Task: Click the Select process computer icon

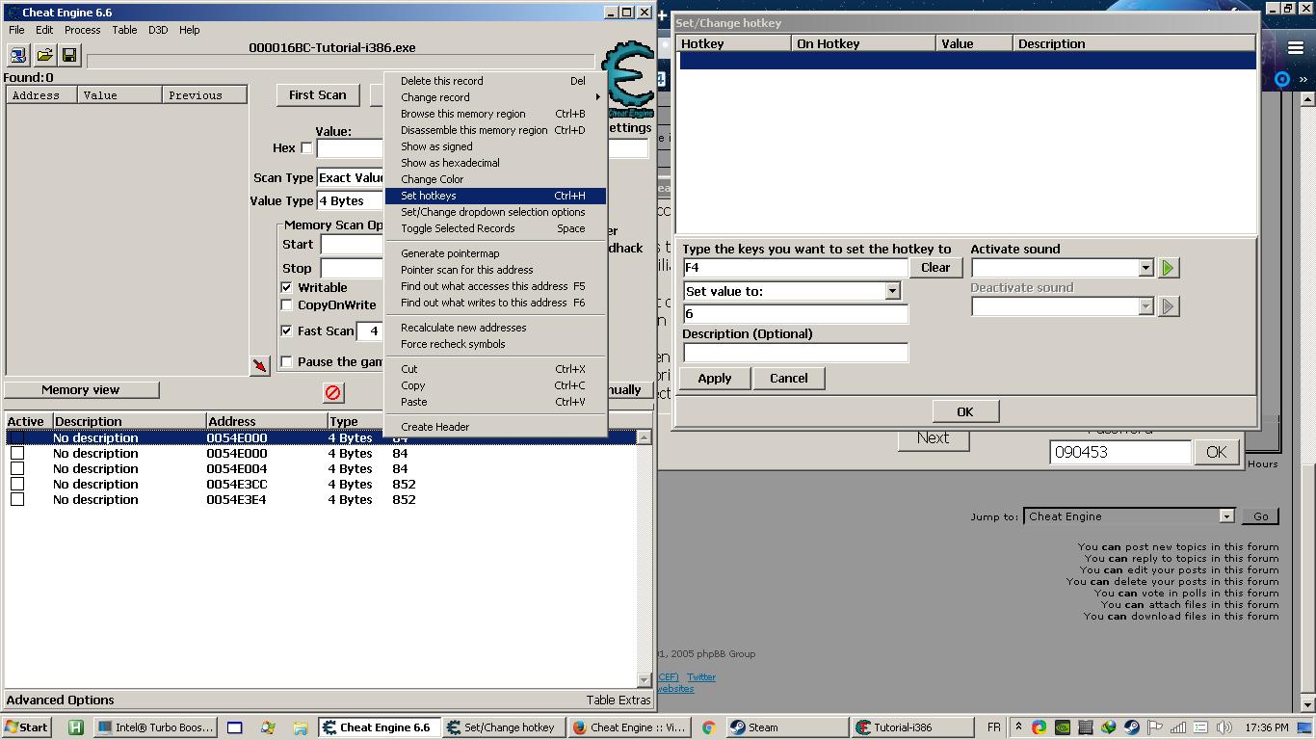Action: tap(18, 55)
